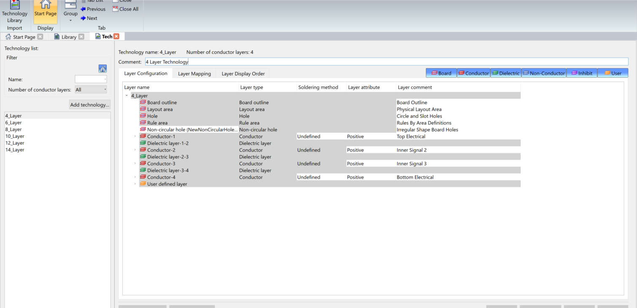Image resolution: width=637 pixels, height=308 pixels.
Task: Click the Conductor-2 layer icon
Action: coord(143,150)
